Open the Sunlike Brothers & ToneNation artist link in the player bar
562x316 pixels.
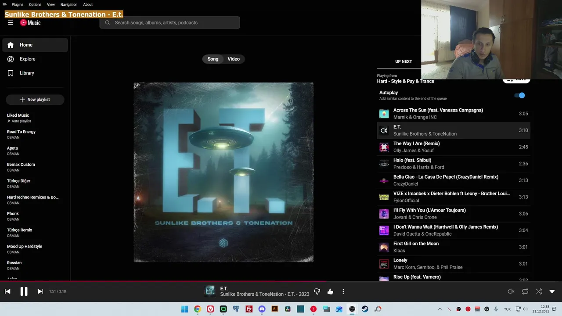(x=252, y=294)
